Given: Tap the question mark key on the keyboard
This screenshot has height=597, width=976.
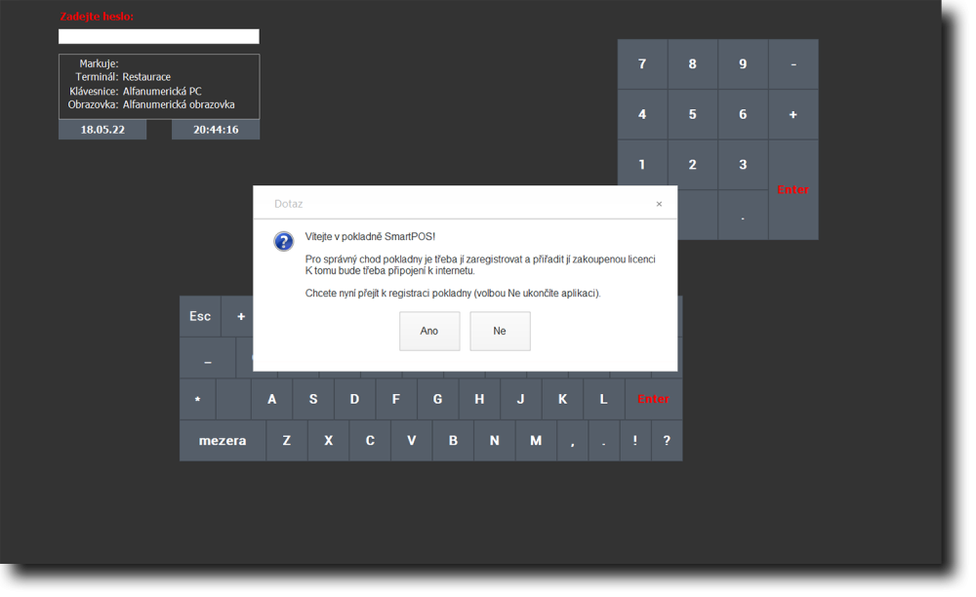Looking at the screenshot, I should 667,441.
